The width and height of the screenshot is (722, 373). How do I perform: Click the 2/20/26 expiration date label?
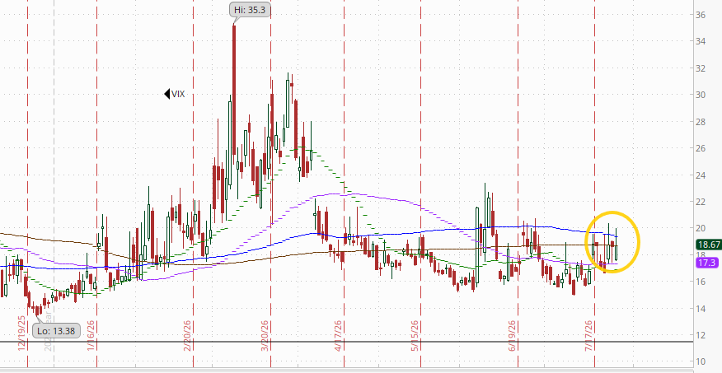(187, 336)
